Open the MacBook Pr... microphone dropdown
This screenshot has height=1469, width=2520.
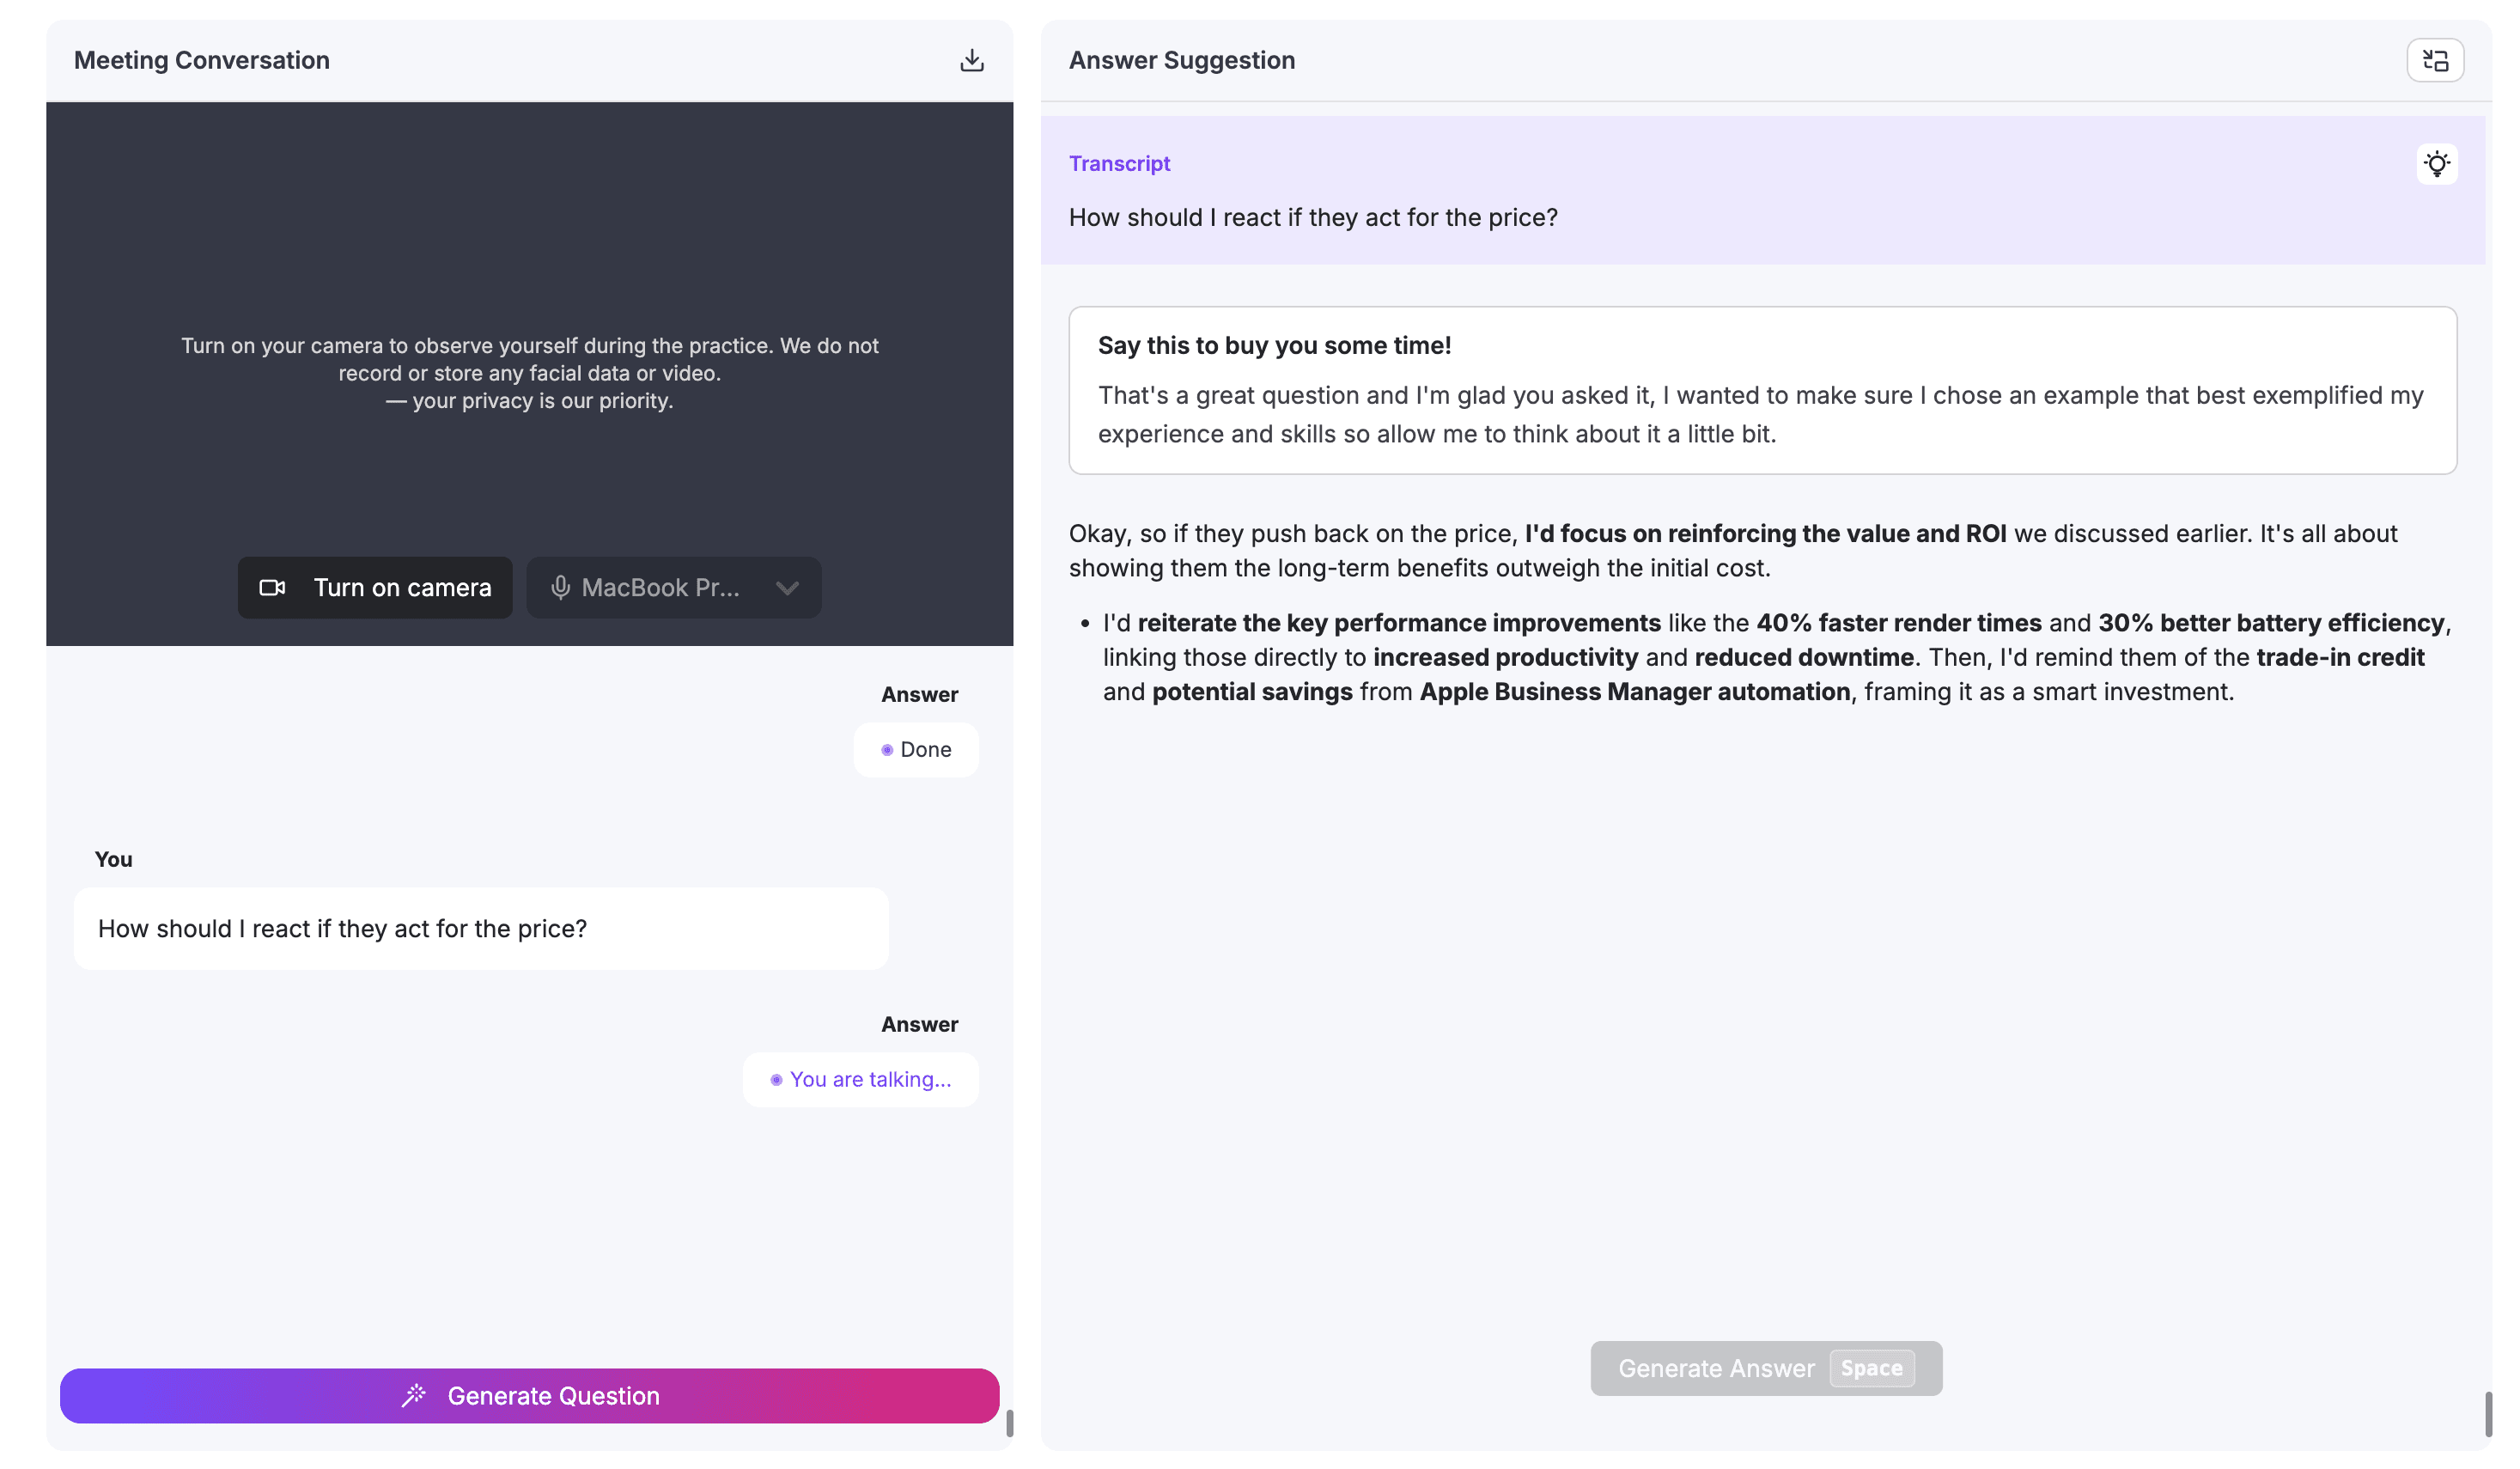(x=660, y=587)
